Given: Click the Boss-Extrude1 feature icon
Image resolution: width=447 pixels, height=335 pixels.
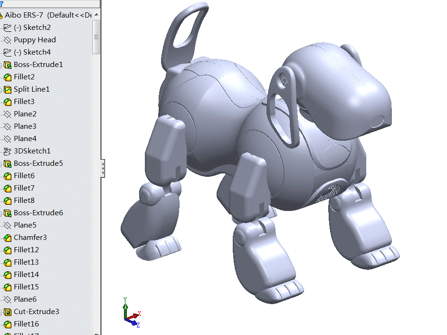Looking at the screenshot, I should [8, 65].
